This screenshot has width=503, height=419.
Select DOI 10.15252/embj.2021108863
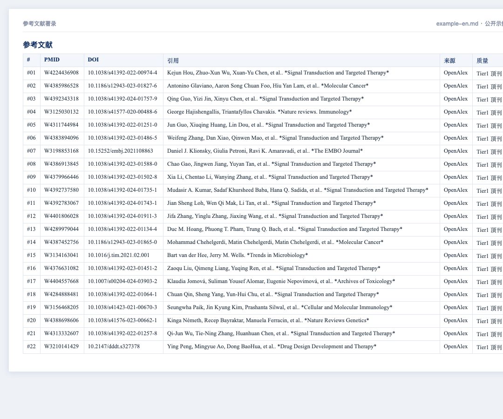click(121, 151)
